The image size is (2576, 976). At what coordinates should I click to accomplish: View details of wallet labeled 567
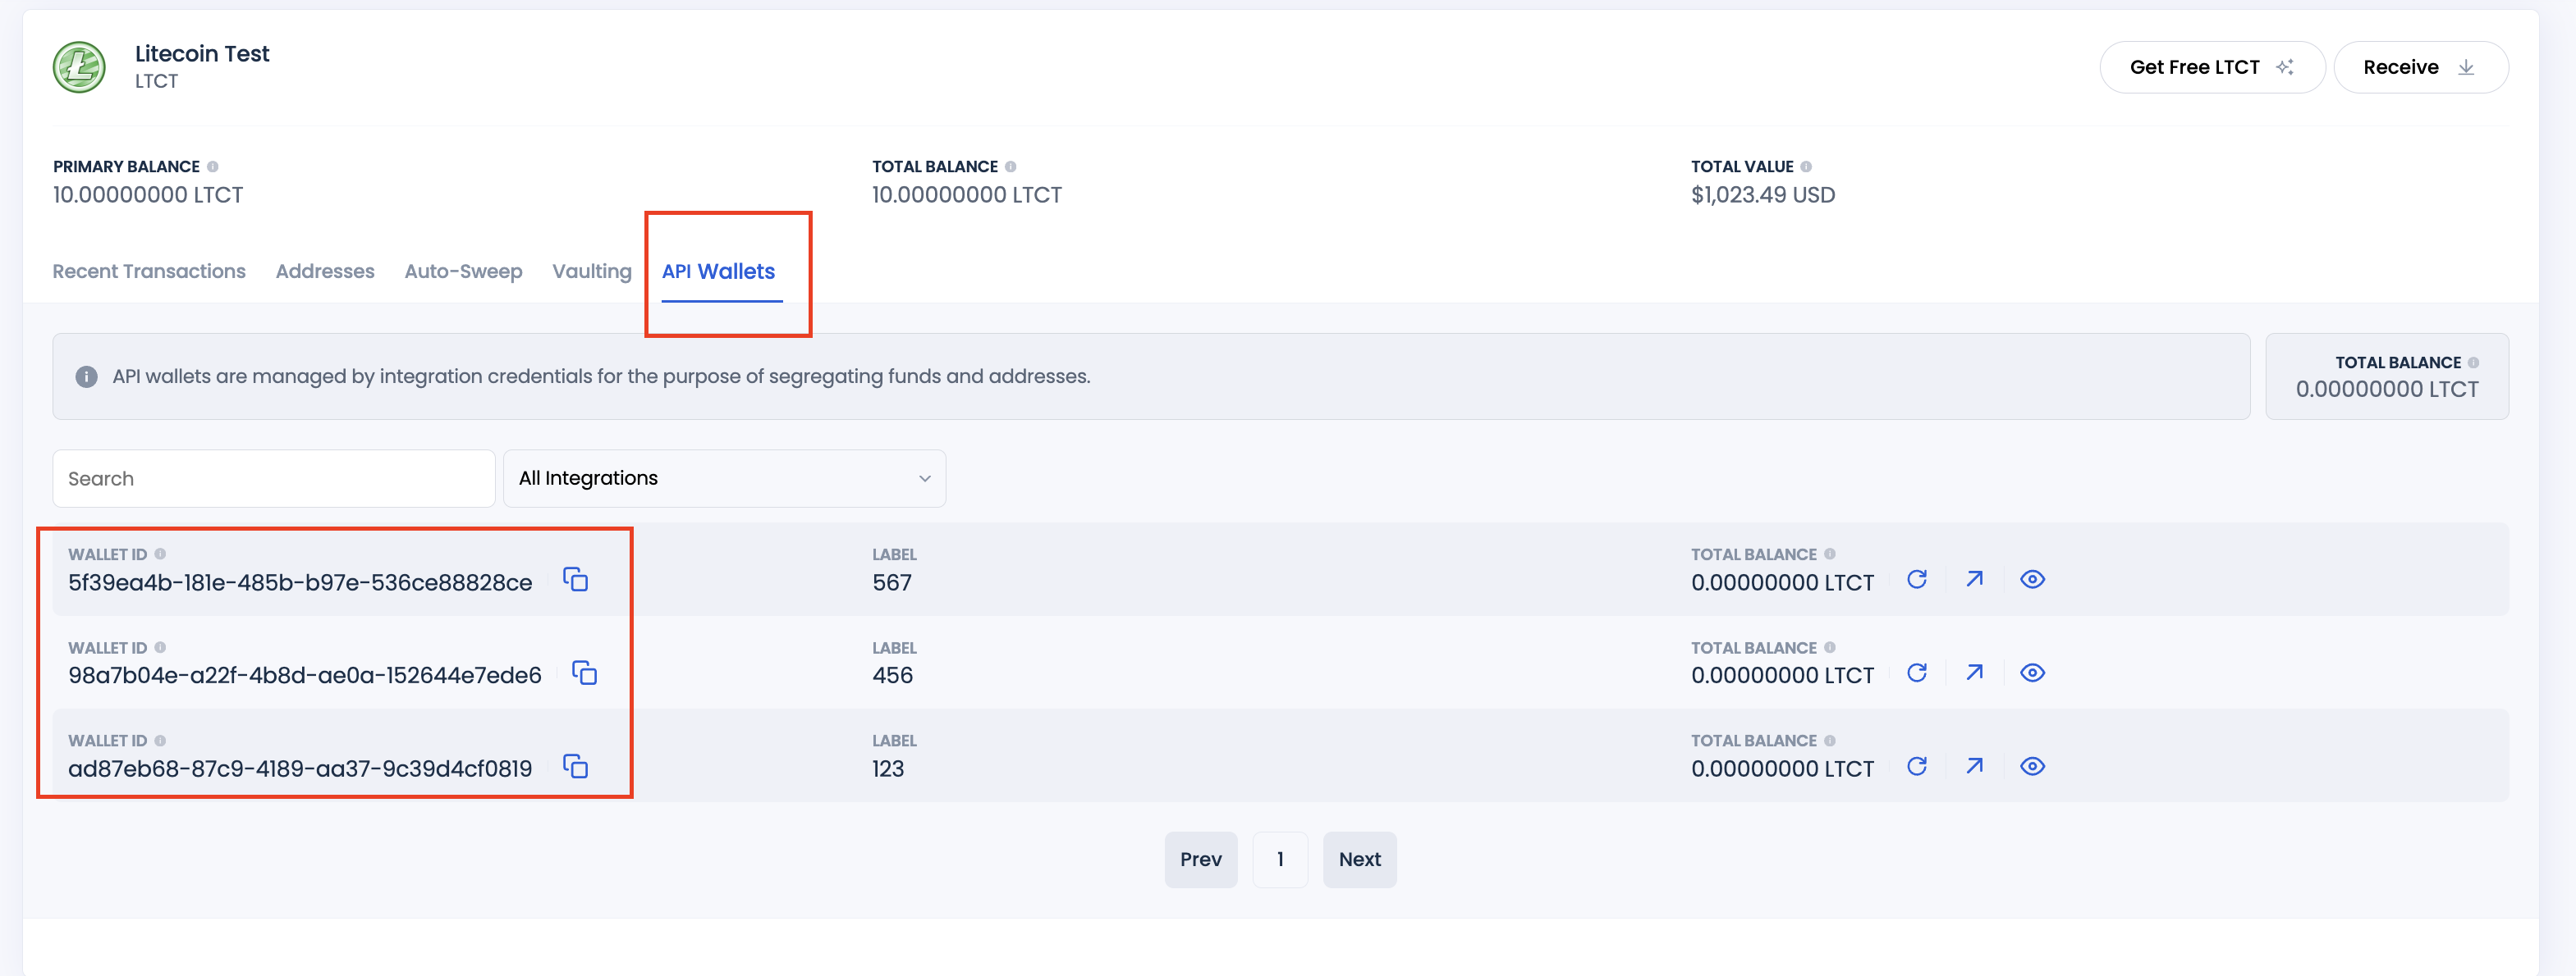[2033, 578]
